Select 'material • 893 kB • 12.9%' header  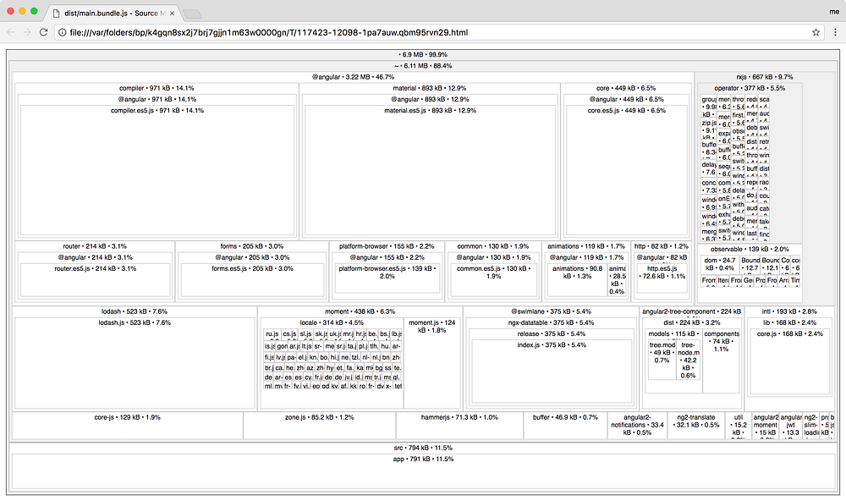[430, 88]
